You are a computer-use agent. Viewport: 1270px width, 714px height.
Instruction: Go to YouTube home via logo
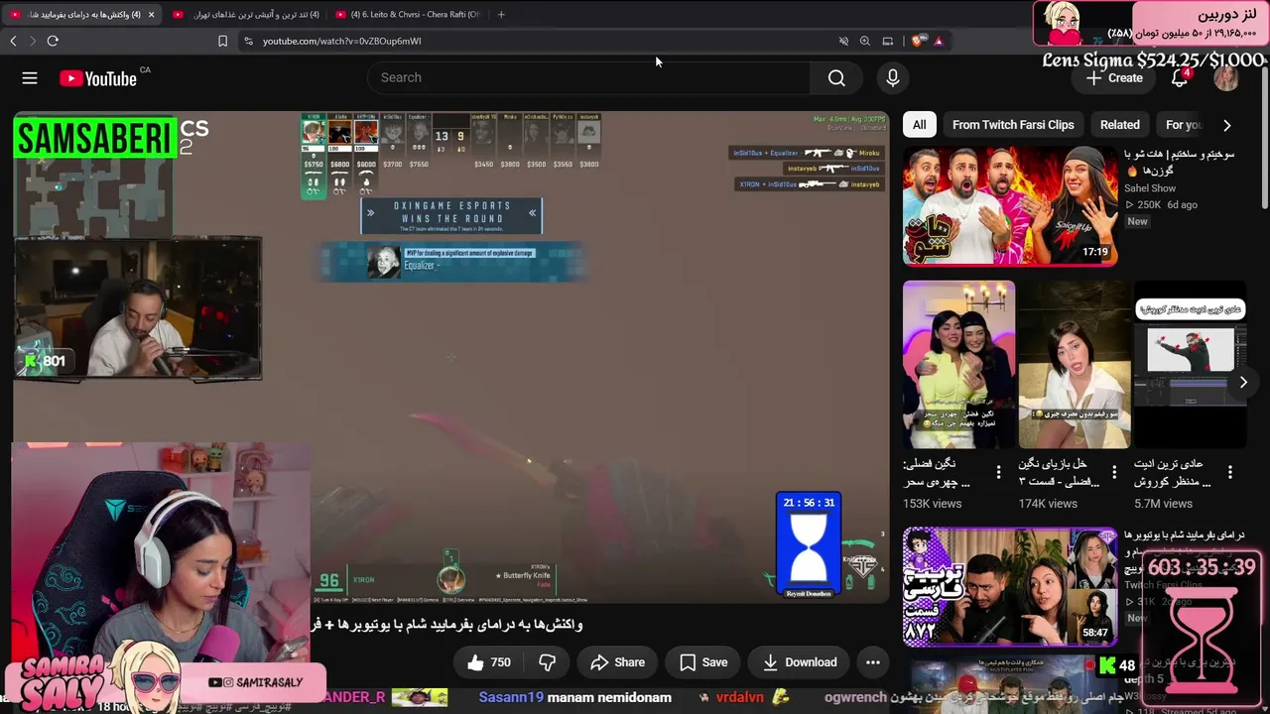[97, 78]
